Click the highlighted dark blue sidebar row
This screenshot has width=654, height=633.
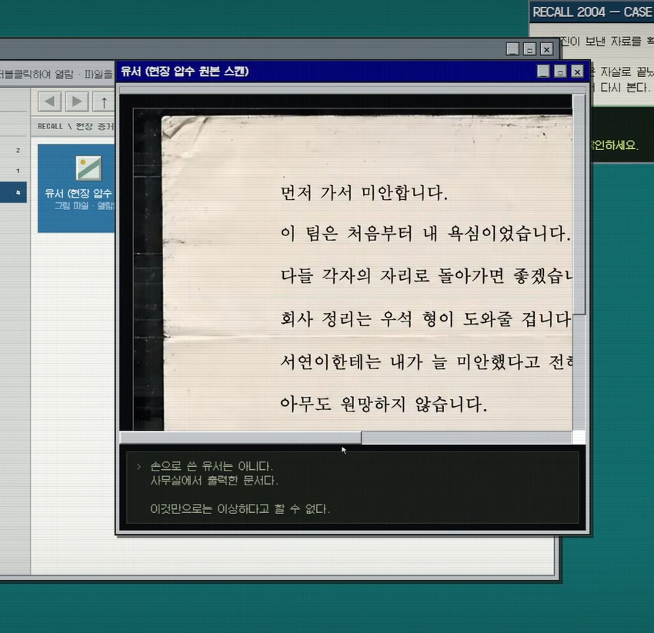[13, 192]
